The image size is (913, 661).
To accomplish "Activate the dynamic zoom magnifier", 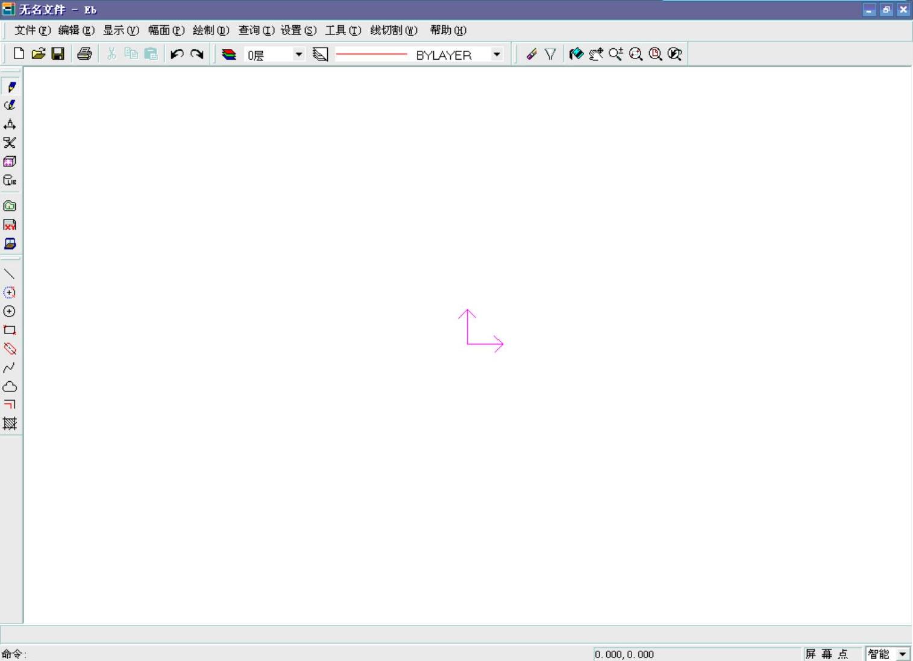I will (616, 54).
